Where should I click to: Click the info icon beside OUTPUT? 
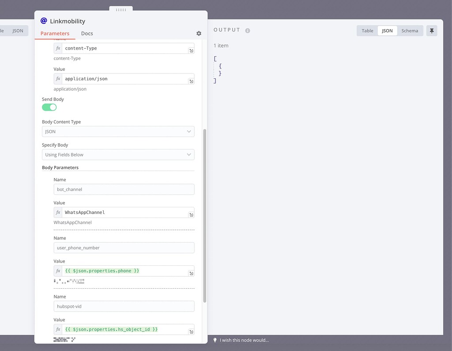247,30
